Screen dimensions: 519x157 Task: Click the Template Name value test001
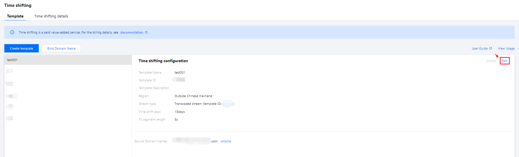point(180,72)
